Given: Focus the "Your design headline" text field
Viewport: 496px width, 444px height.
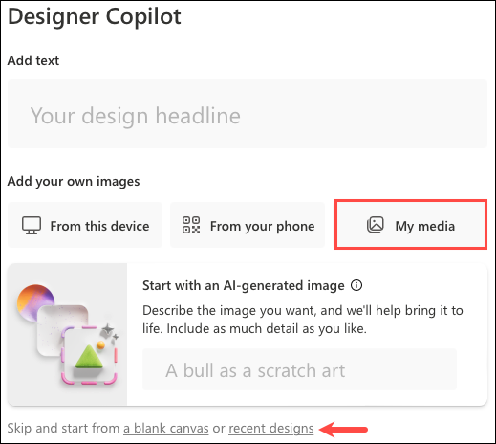Looking at the screenshot, I should pos(248,114).
